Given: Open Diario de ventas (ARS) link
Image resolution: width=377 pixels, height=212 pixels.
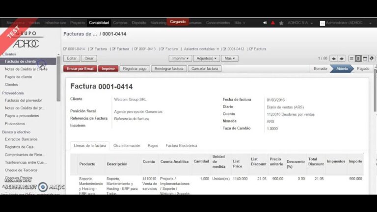Looking at the screenshot, I should pyautogui.click(x=285, y=107).
